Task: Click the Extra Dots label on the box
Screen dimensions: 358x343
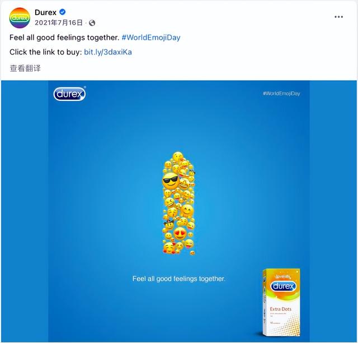Action: tap(281, 309)
